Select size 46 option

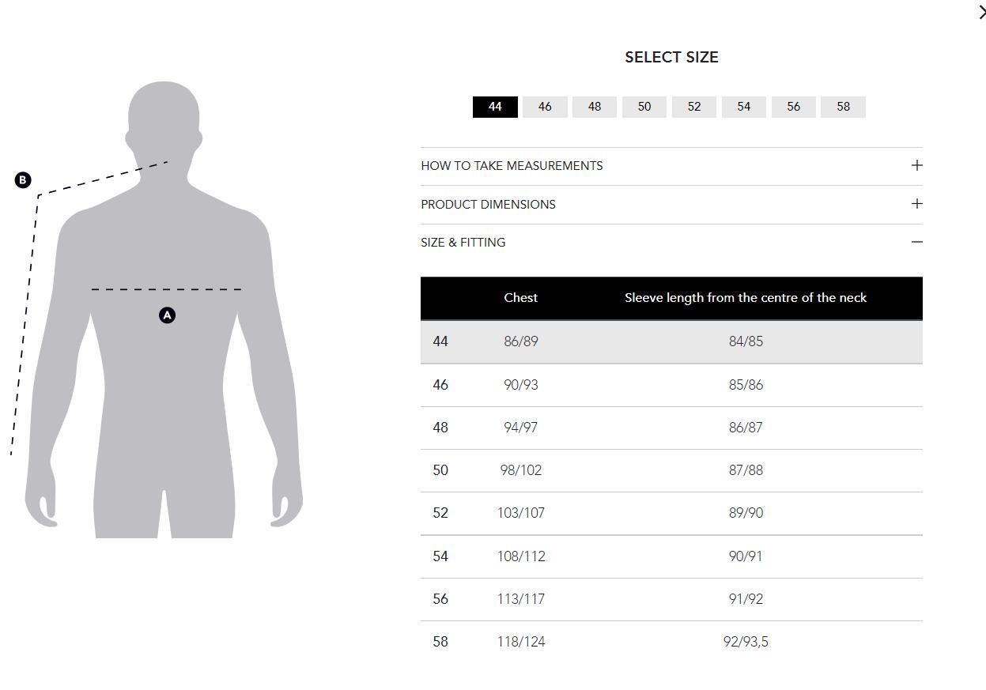tap(545, 107)
